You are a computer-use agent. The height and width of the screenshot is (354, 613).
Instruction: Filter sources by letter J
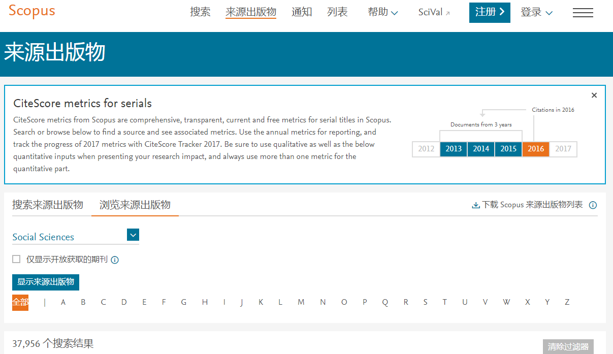click(242, 302)
